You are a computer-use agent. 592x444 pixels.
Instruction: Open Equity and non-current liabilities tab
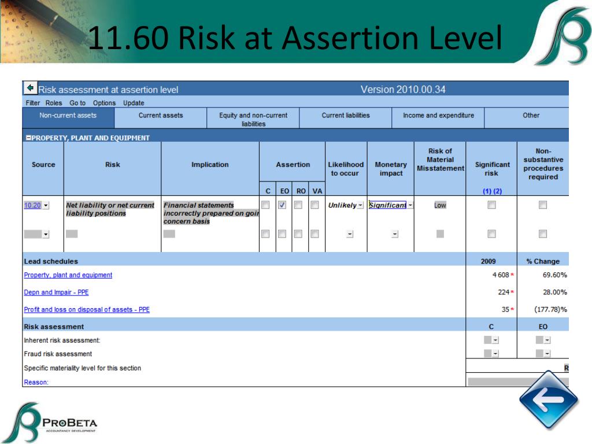click(x=253, y=118)
